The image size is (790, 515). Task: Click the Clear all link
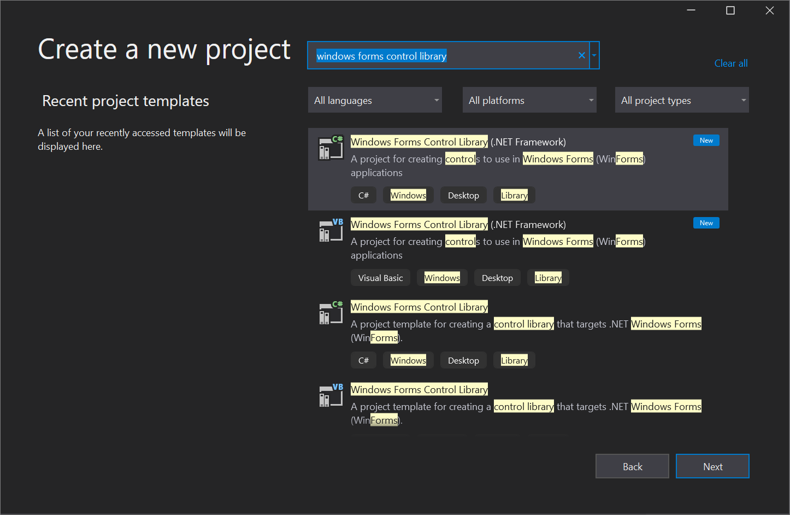click(x=731, y=63)
